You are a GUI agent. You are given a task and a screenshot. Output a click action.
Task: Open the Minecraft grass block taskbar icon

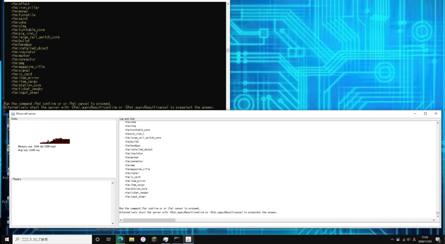pos(155,239)
